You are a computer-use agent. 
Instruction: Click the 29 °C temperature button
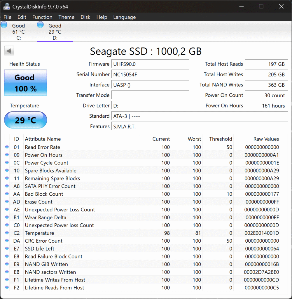click(25, 120)
